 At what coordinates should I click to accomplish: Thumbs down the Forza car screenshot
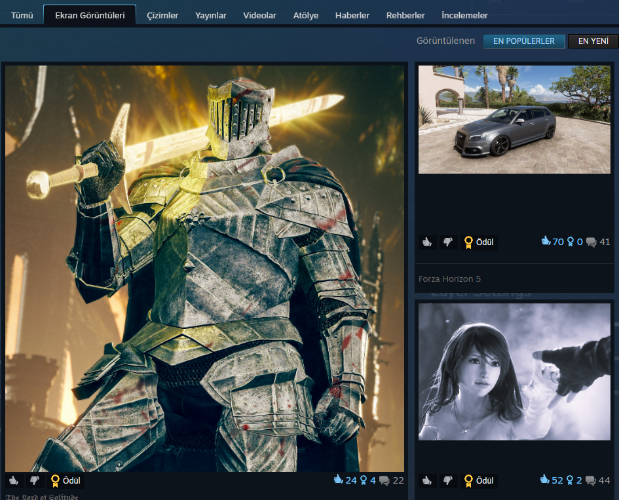(448, 242)
